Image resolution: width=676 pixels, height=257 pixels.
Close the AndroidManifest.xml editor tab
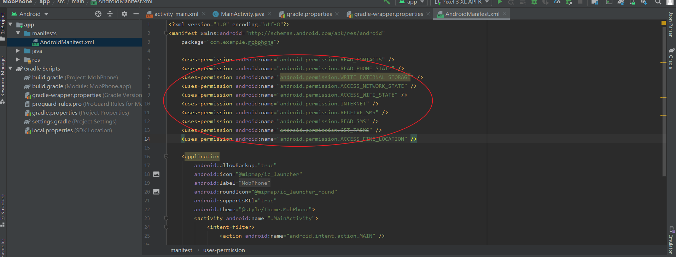point(505,14)
